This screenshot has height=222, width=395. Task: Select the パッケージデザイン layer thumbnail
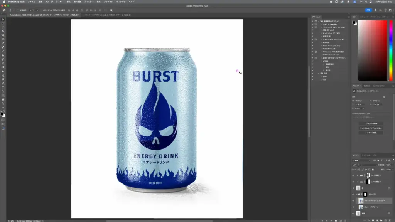coord(360,207)
